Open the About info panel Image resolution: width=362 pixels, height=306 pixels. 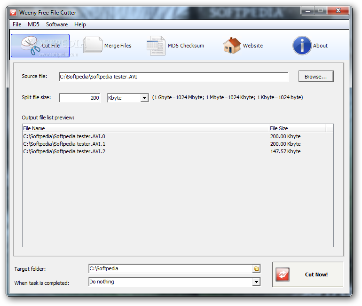(x=310, y=46)
